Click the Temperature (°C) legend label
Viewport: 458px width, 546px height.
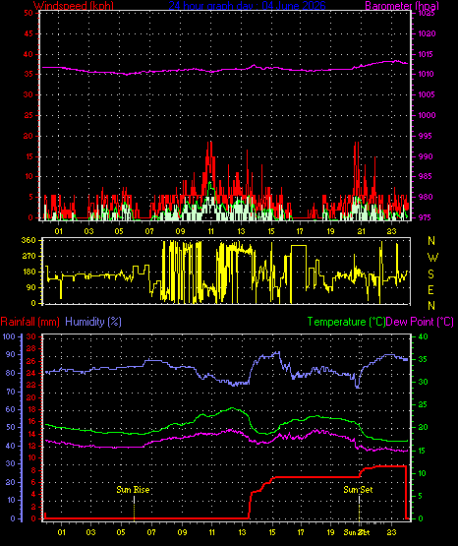346,322
